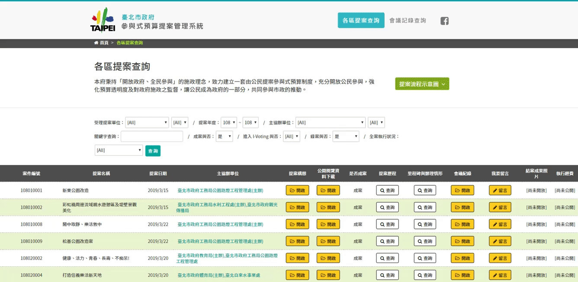The width and height of the screenshot is (578, 282).
Task: Open the starting 提案年度 dropdown
Action: click(x=229, y=122)
